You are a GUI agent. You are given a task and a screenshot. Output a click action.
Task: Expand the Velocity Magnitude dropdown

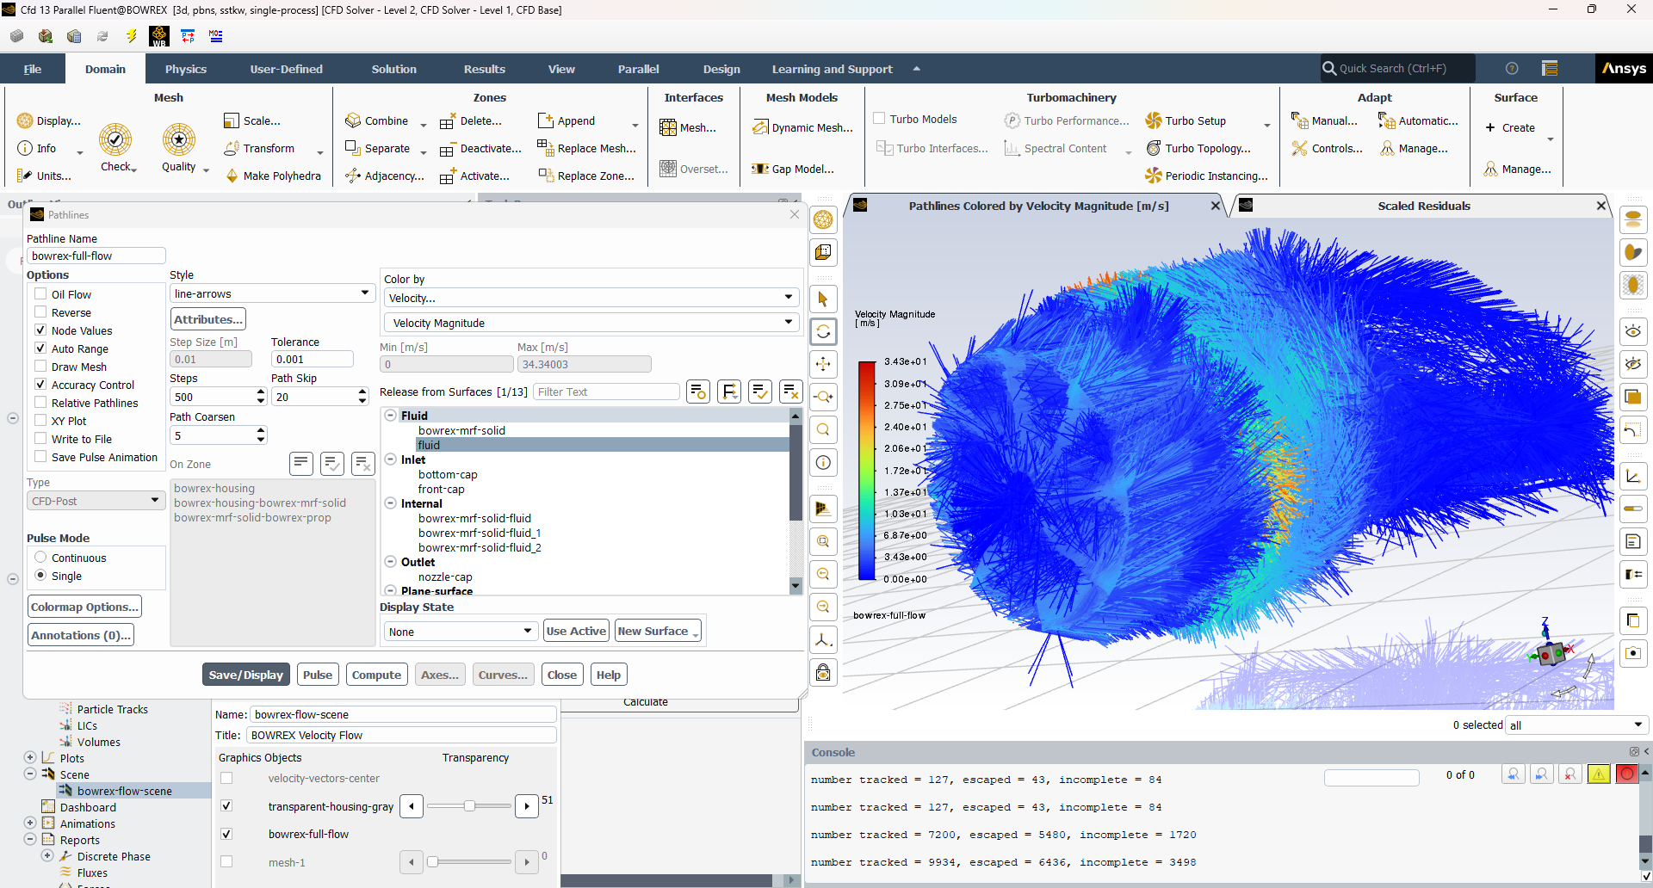click(x=591, y=323)
